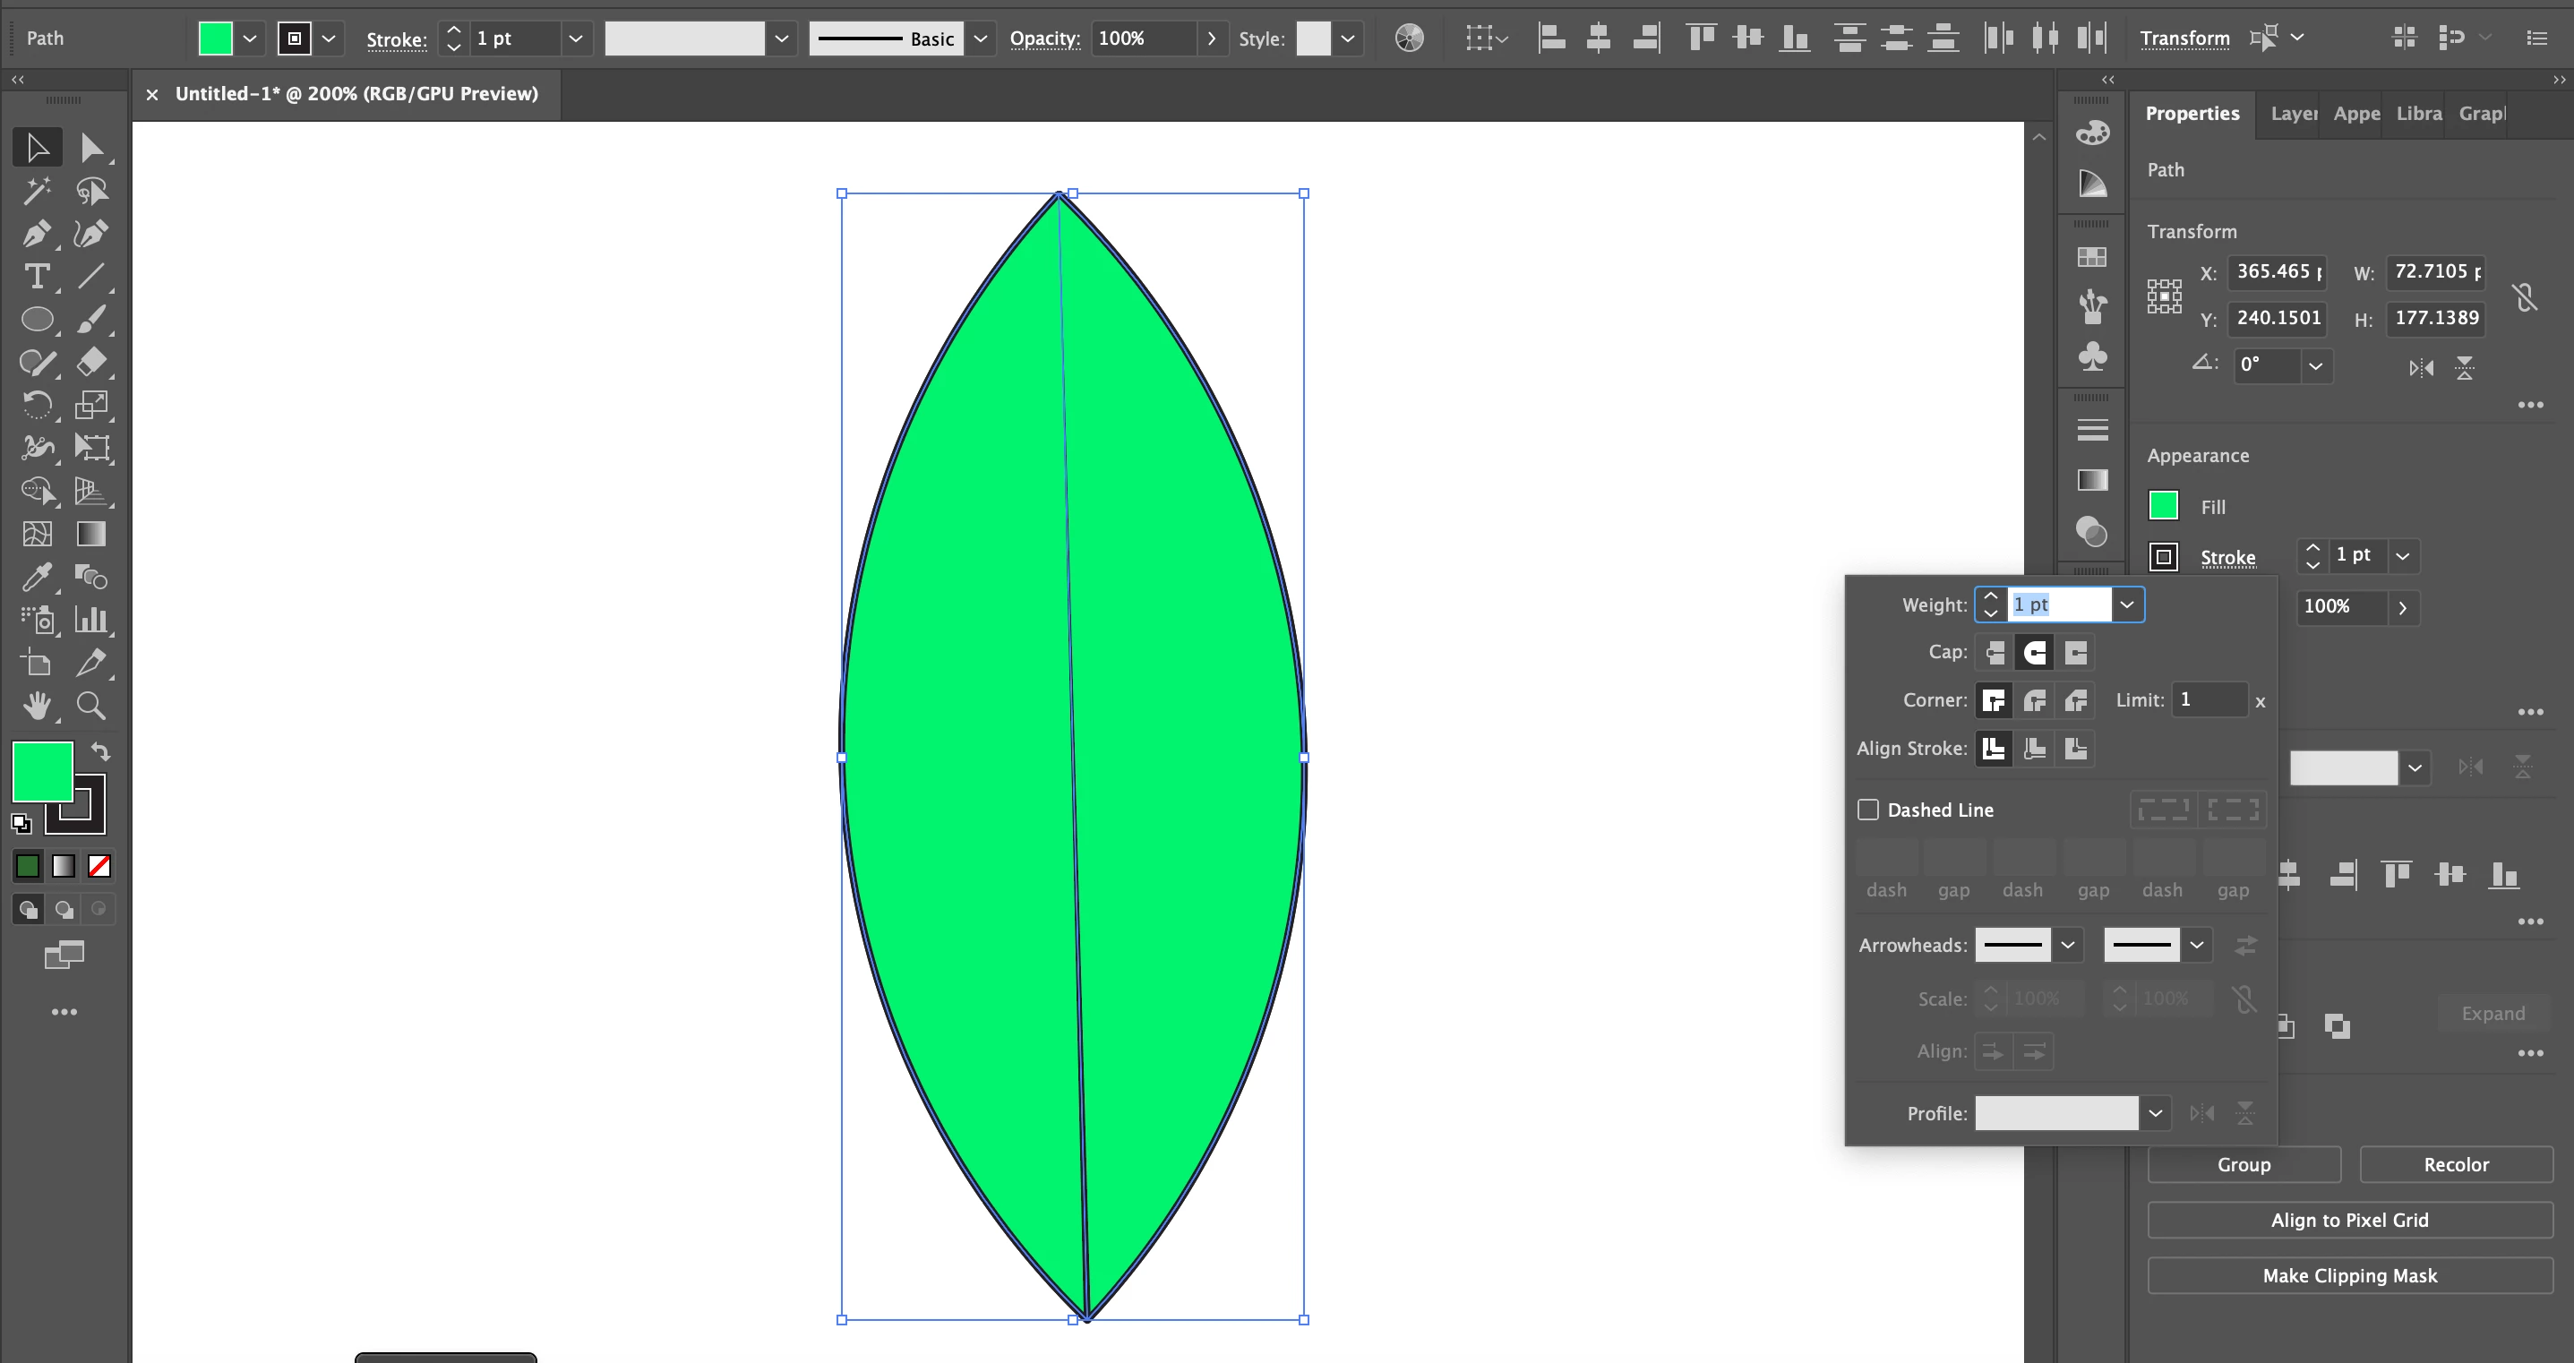Screen dimensions: 2574x1363
Task: Select the Pen tool
Action: click(x=36, y=234)
